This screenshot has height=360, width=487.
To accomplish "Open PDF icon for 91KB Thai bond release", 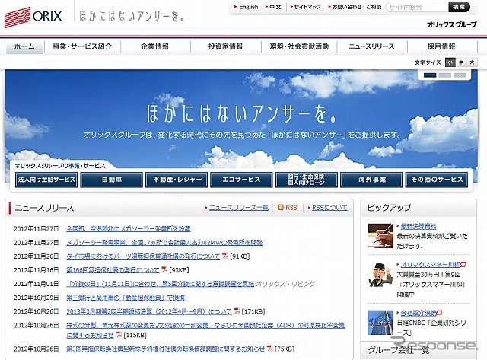I will click(x=225, y=256).
